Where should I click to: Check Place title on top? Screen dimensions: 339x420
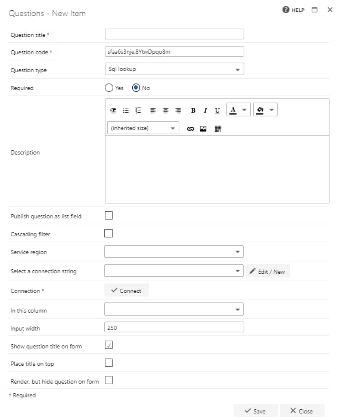pyautogui.click(x=108, y=363)
